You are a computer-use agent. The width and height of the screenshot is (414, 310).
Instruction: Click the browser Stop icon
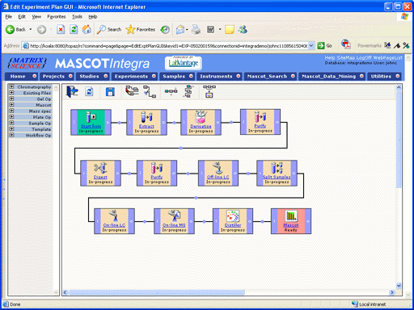pyautogui.click(x=61, y=29)
